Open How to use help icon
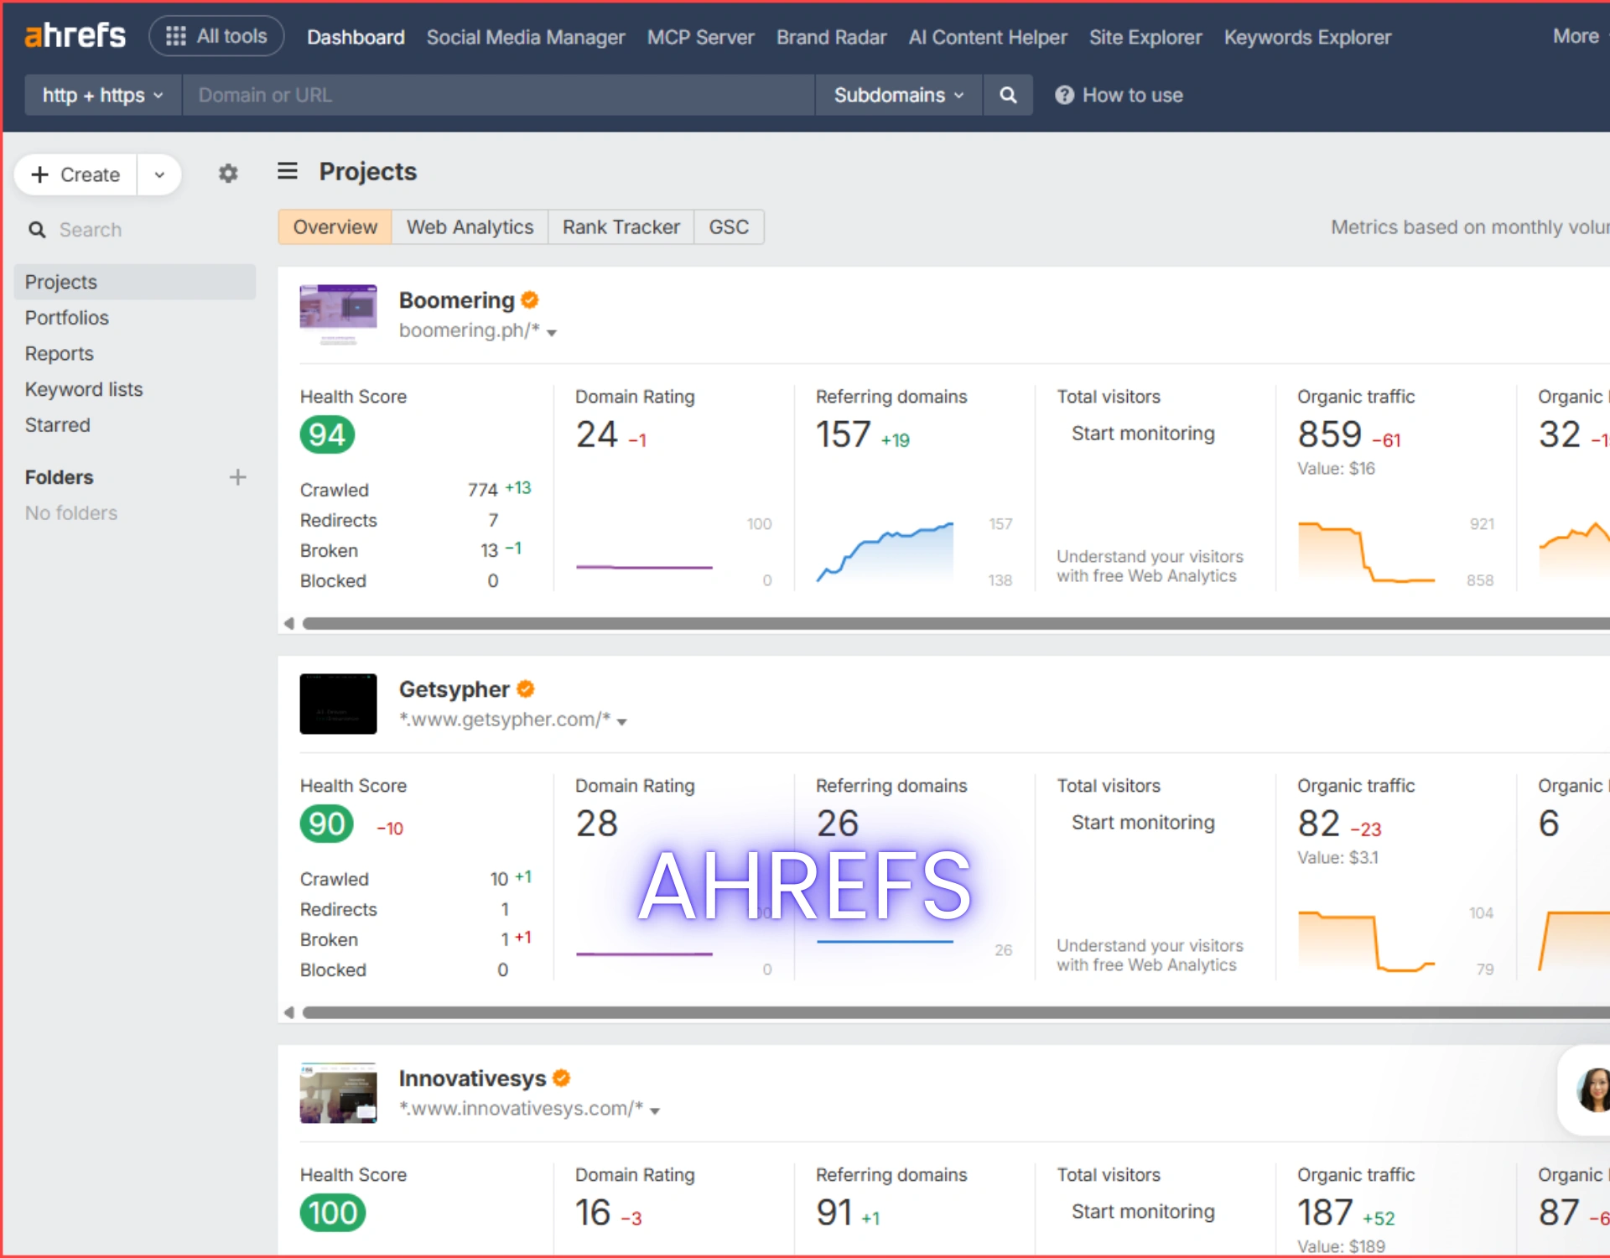Screen dimensions: 1610x1258 tap(1064, 95)
